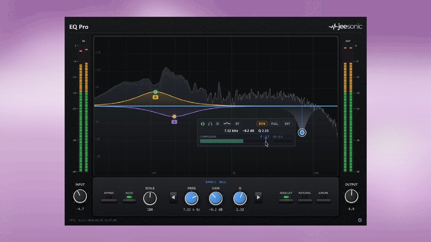Click the SCALE knob
Viewport: 431px width, 242px height.
[x=150, y=198]
